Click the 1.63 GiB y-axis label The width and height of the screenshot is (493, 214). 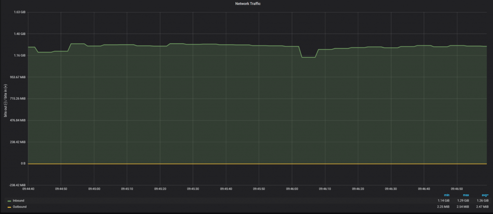[x=20, y=12]
